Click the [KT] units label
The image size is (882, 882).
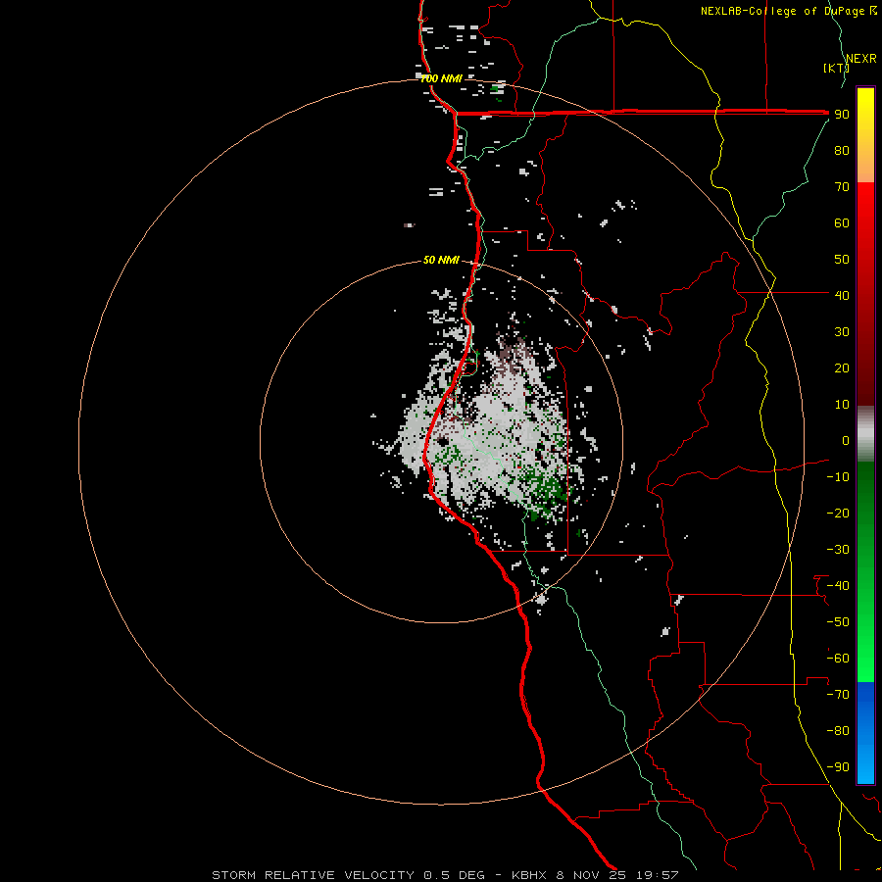tap(836, 68)
